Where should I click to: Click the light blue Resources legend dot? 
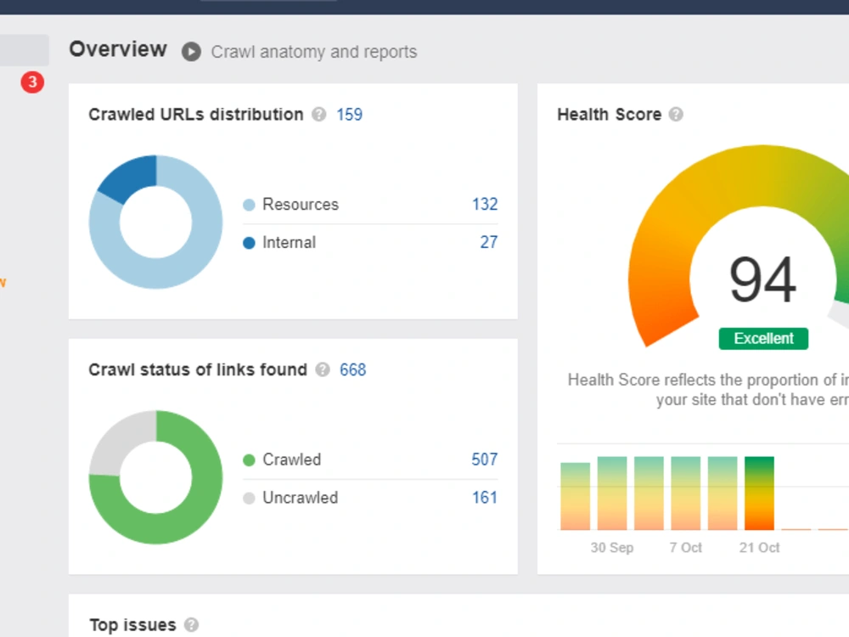(x=249, y=205)
